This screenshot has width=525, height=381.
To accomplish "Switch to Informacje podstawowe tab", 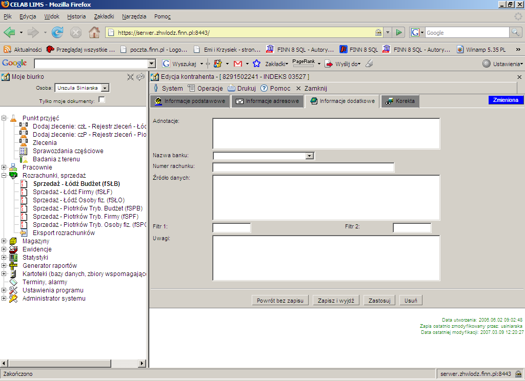I will [190, 101].
